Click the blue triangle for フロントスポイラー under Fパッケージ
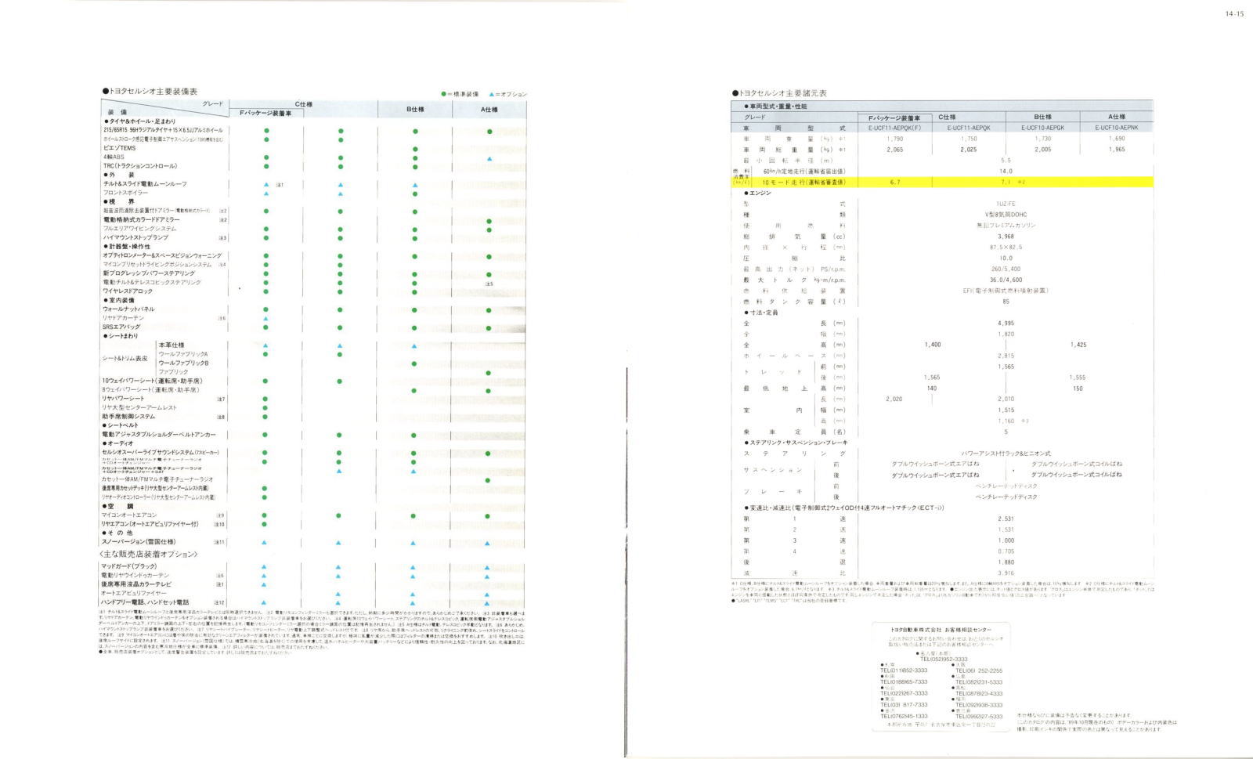1253x759 pixels. pyautogui.click(x=266, y=193)
